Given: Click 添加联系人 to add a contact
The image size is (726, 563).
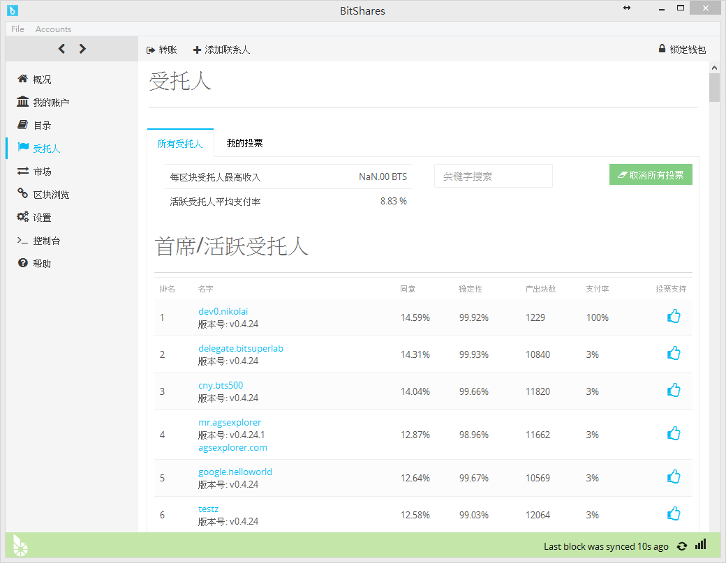Looking at the screenshot, I should [221, 50].
